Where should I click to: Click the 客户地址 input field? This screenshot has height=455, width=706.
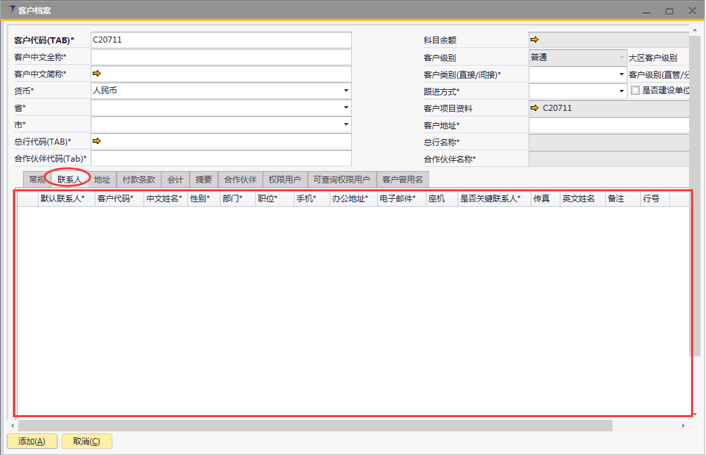coord(609,125)
